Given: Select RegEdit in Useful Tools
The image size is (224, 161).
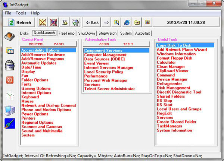Looking at the screenshot, I should (x=164, y=113).
